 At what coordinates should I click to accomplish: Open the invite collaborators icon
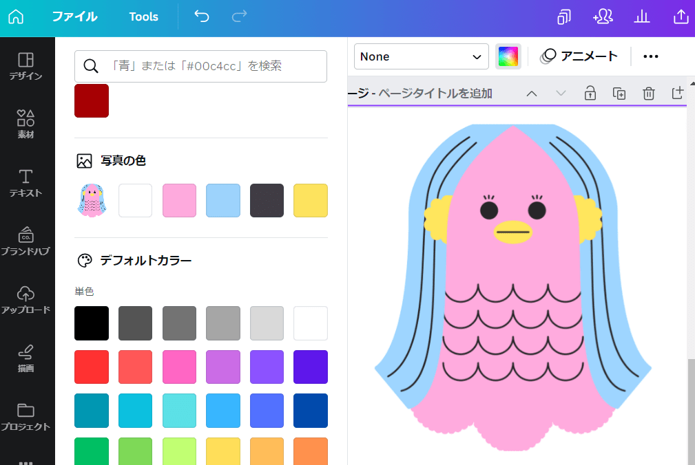click(x=603, y=17)
